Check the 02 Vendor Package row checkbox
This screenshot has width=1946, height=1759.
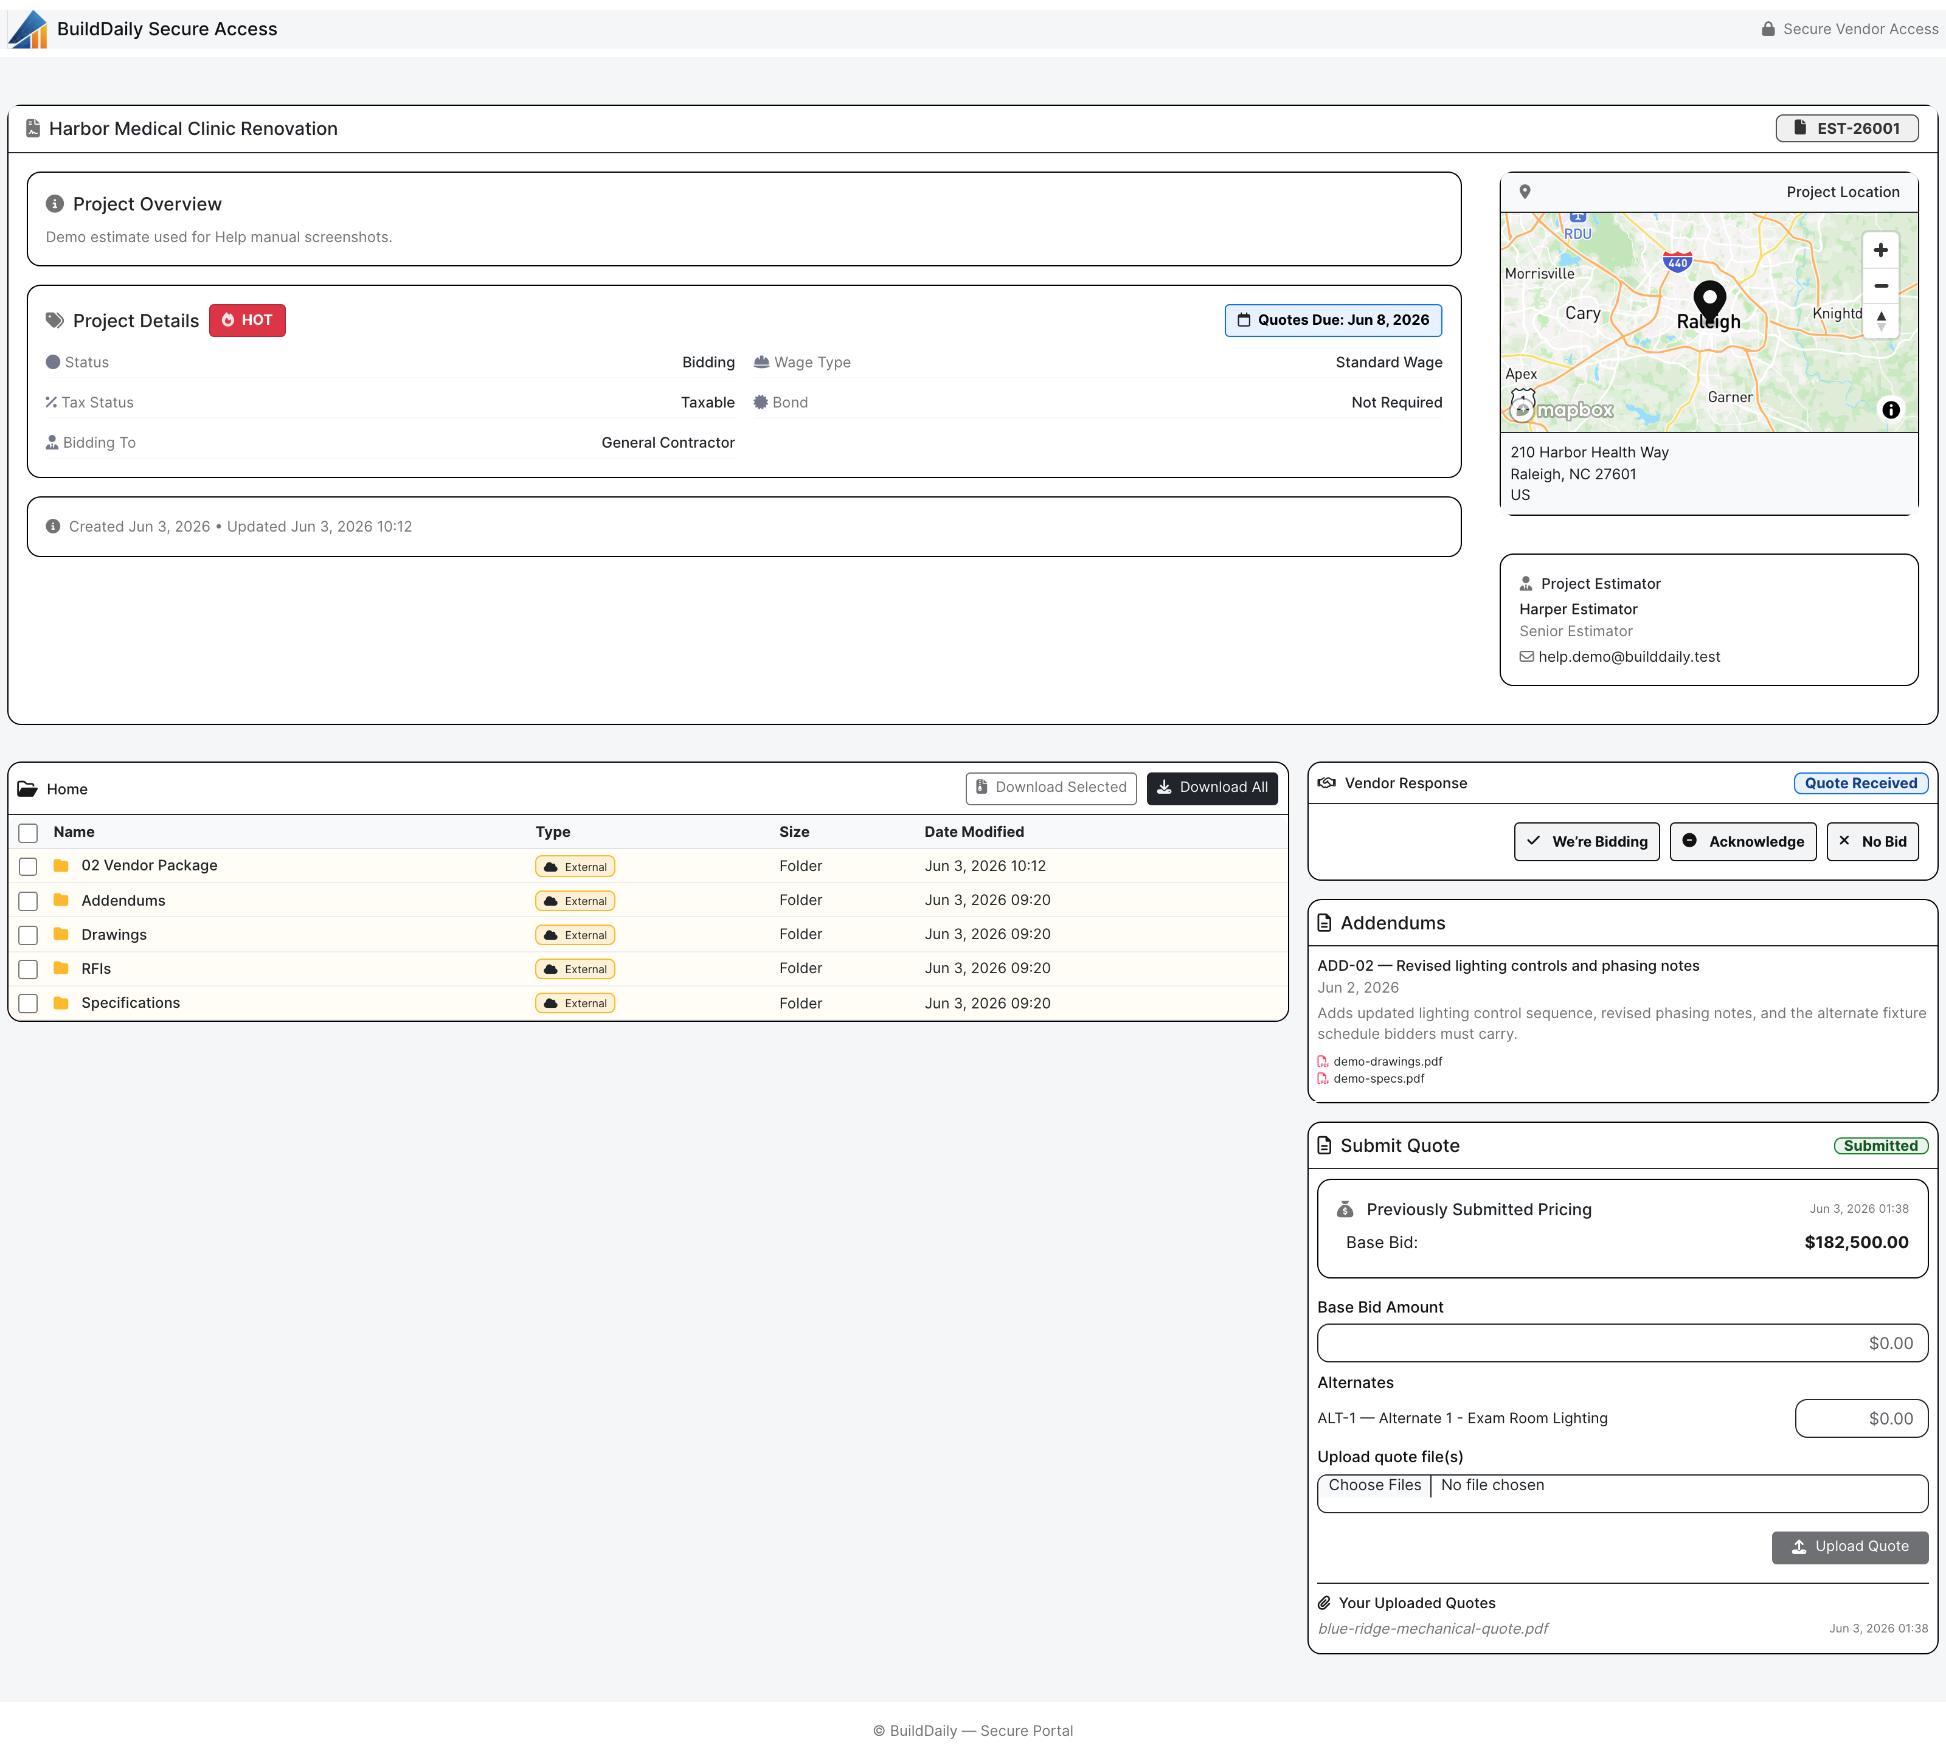click(x=28, y=866)
